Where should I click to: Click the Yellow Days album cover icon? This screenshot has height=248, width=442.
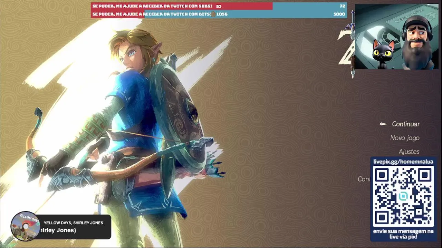(25, 226)
